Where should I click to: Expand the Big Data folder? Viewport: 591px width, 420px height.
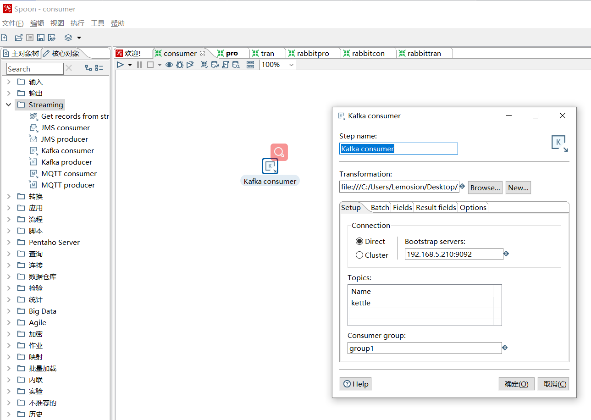tap(9, 311)
